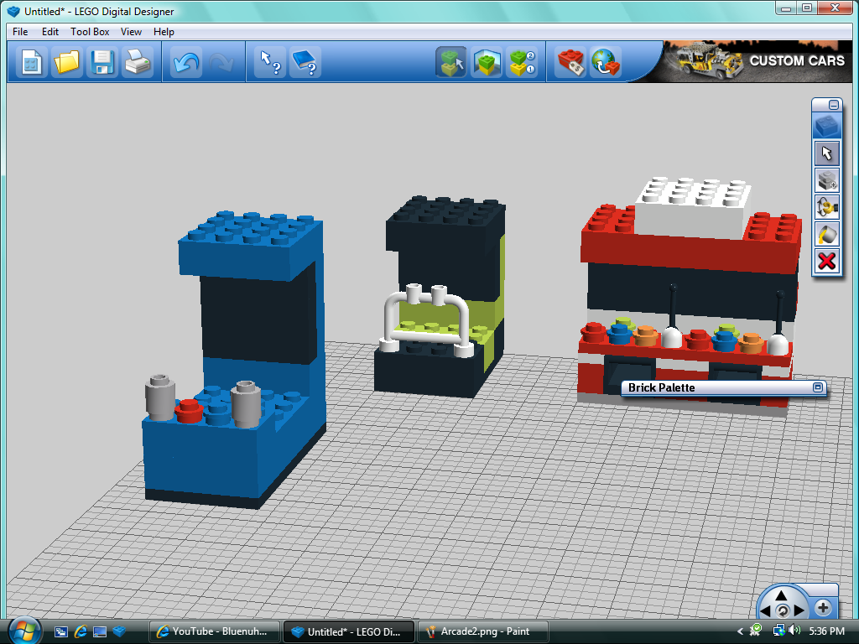Redo the last undone action
The height and width of the screenshot is (644, 859).
(221, 62)
